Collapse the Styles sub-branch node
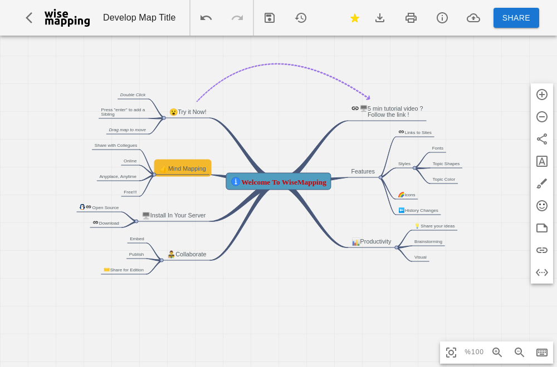Viewport: 557px width, 367px height. click(x=414, y=168)
